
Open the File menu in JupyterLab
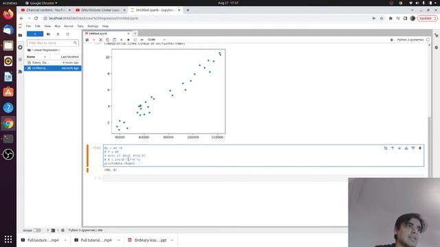[28, 26]
